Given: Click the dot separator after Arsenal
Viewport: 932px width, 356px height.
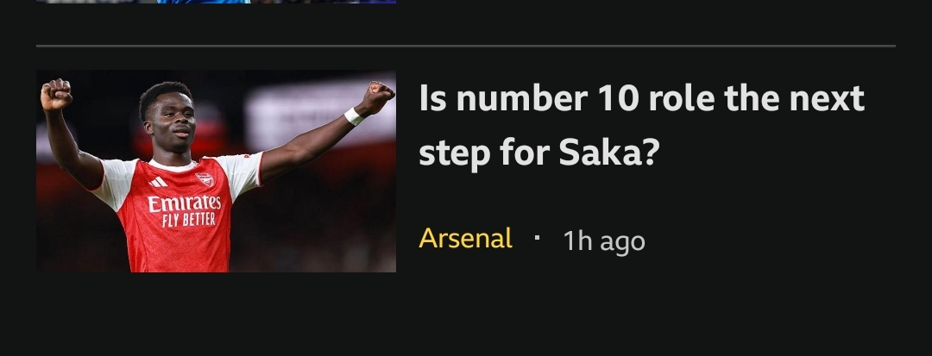Looking at the screenshot, I should 537,237.
